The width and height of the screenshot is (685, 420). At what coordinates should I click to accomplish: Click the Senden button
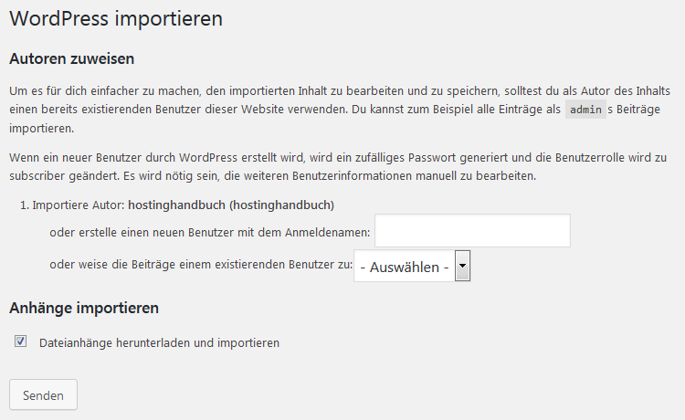coord(43,394)
